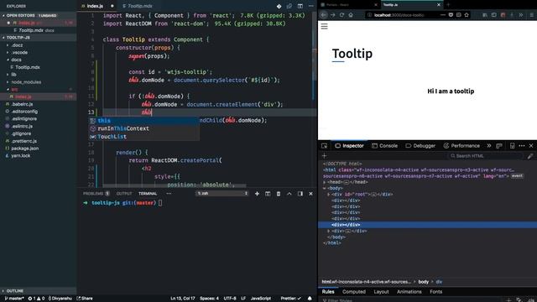Go forward in the browser
This screenshot has height=302, width=537.
pyautogui.click(x=333, y=15)
